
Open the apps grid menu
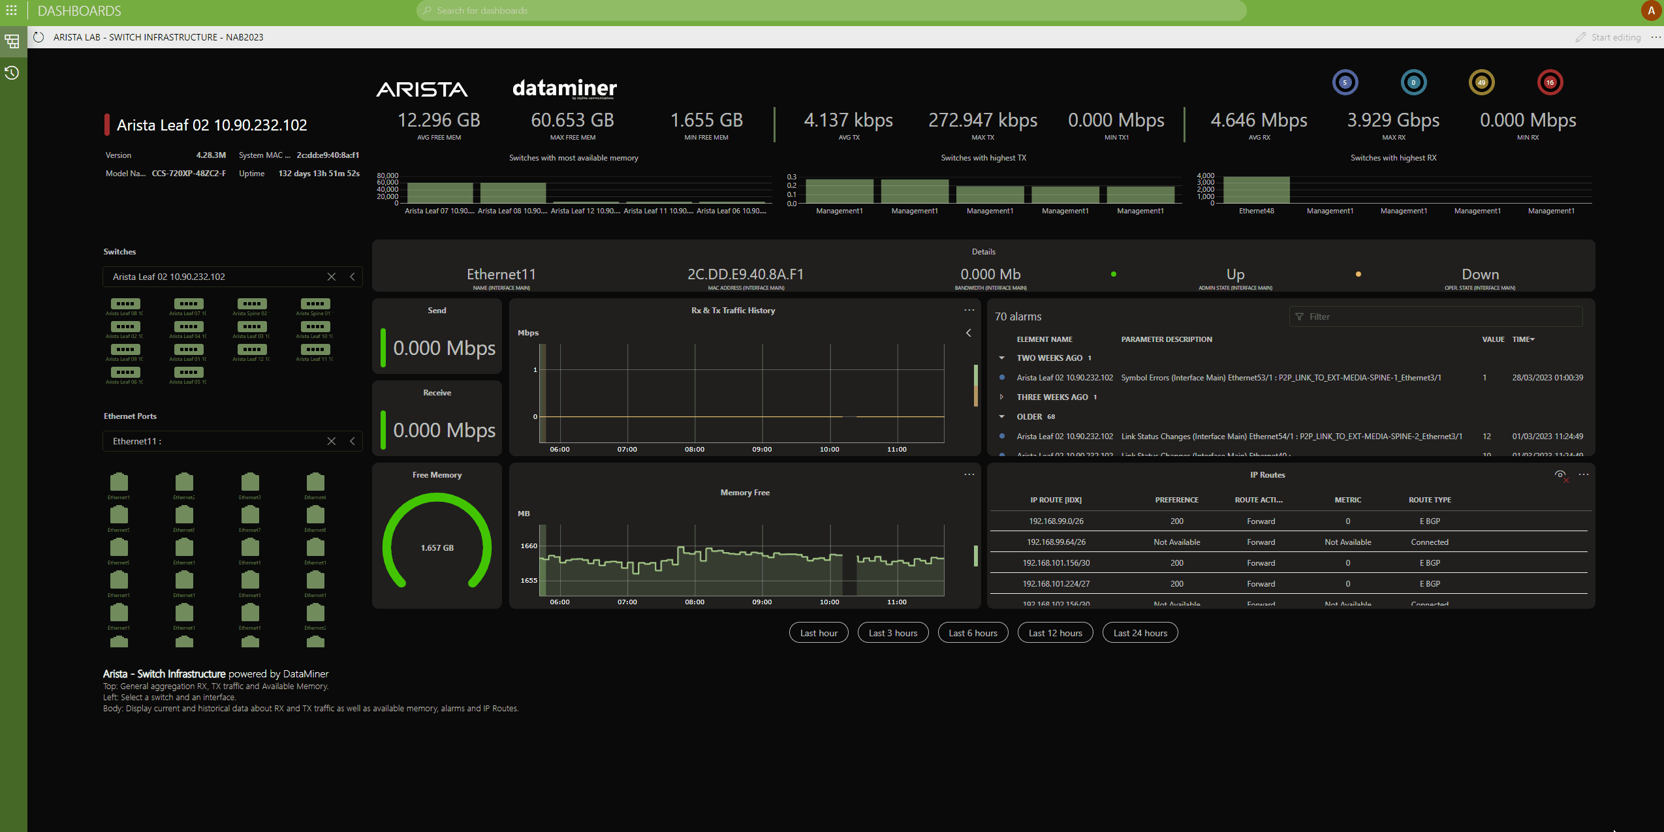click(x=11, y=10)
